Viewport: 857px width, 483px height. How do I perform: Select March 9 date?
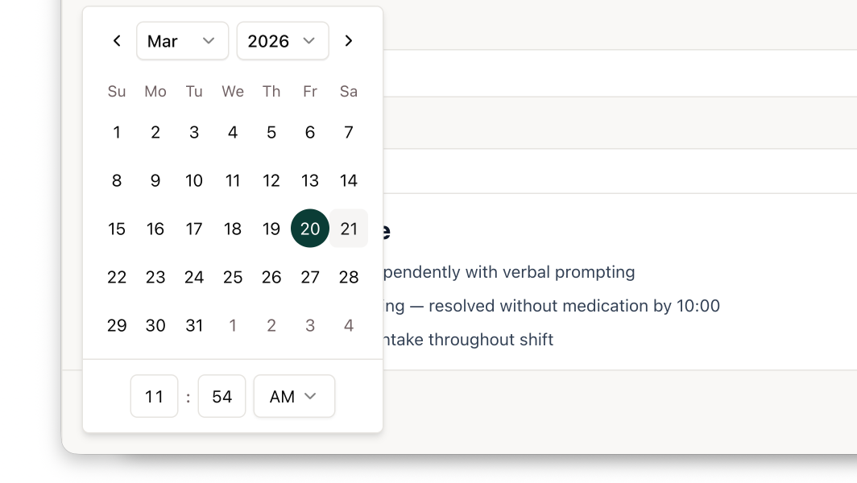pyautogui.click(x=155, y=180)
